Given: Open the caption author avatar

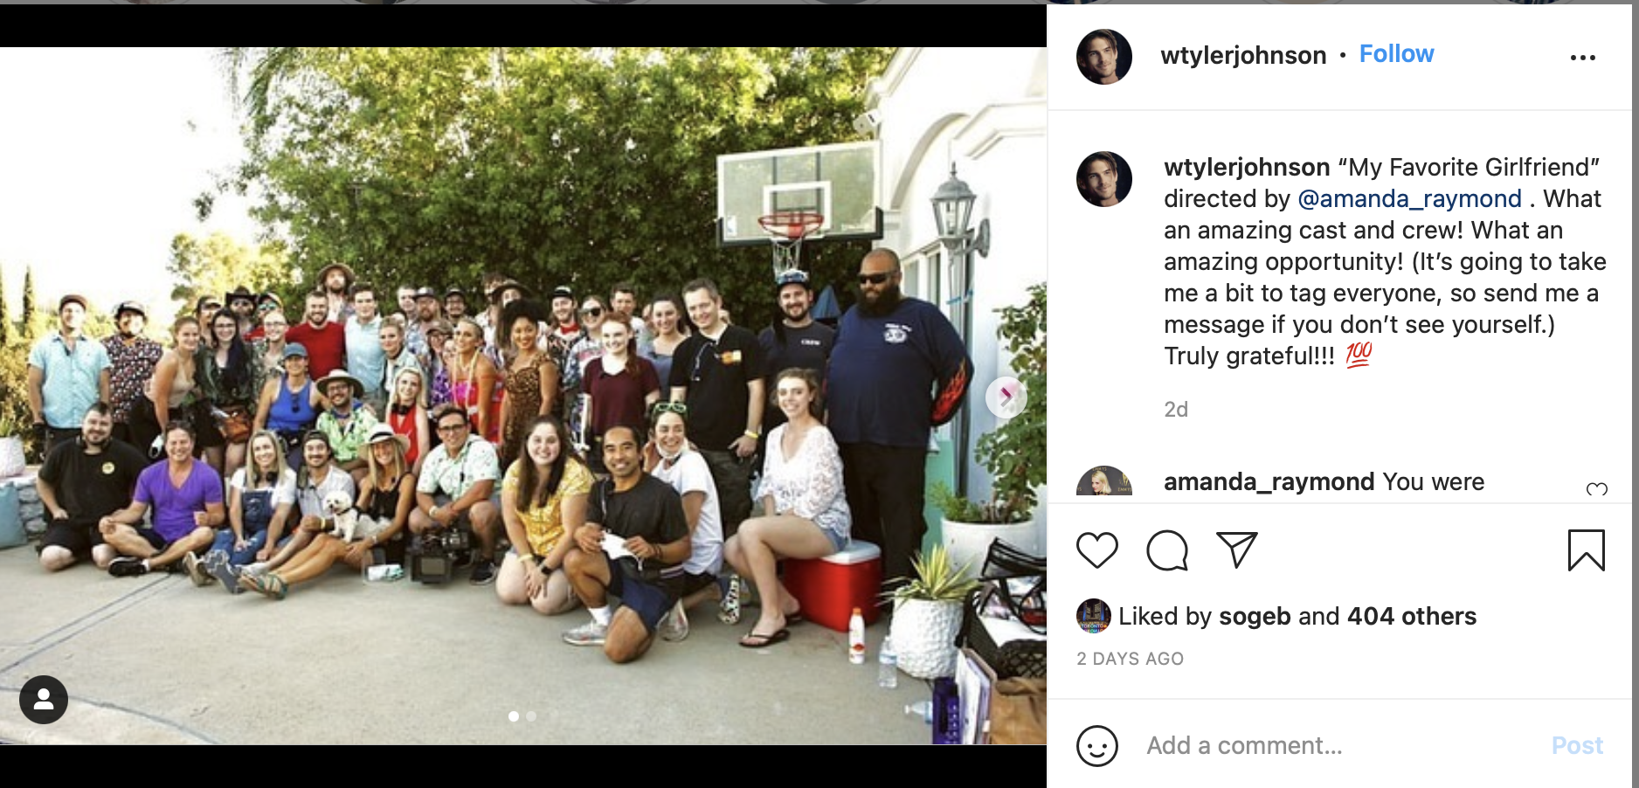Looking at the screenshot, I should [1104, 179].
